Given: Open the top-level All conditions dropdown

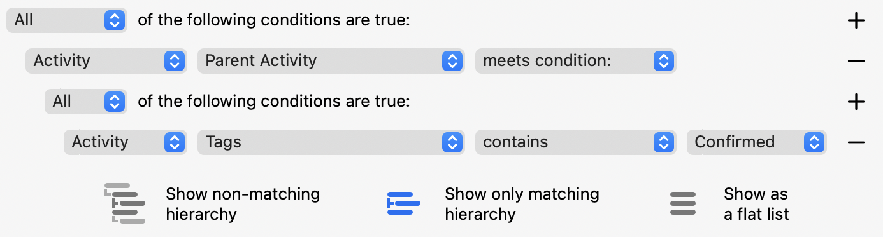Looking at the screenshot, I should click(67, 20).
